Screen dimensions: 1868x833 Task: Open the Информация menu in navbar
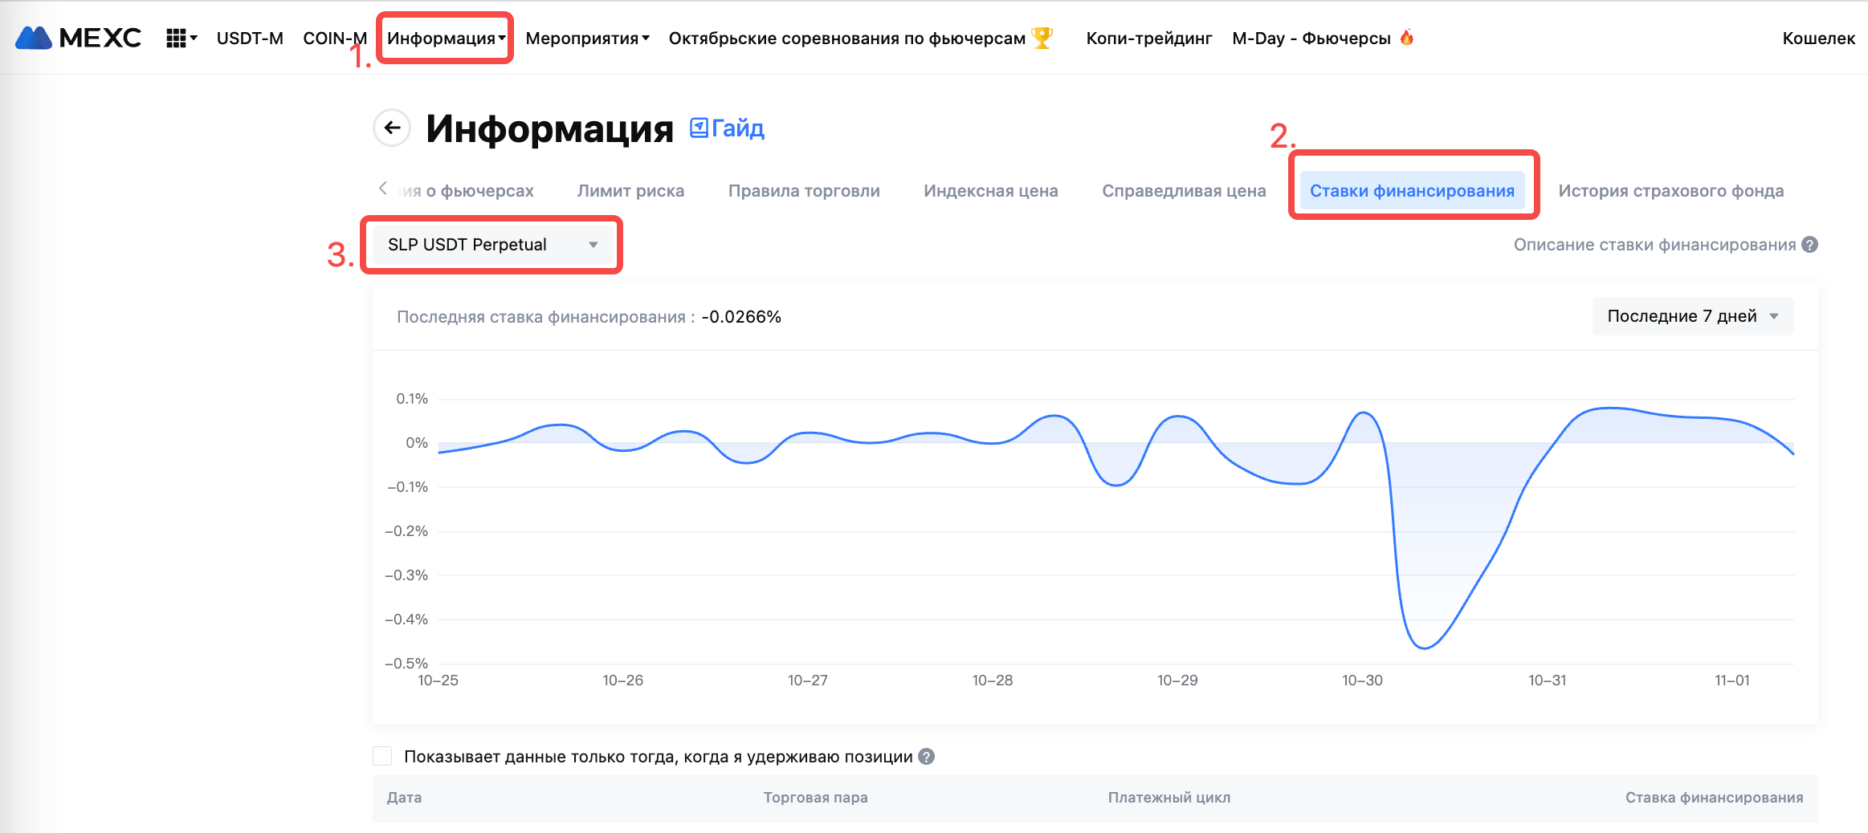tap(446, 39)
